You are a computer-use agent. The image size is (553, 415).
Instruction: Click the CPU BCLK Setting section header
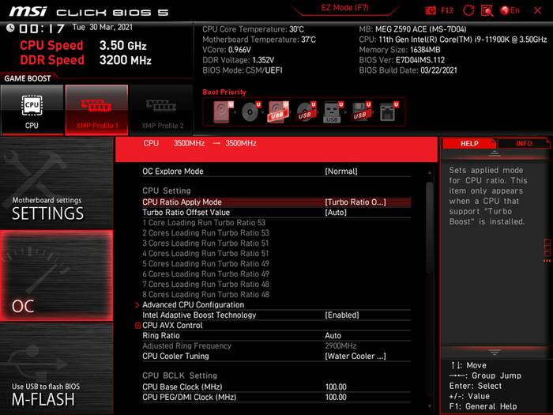tap(180, 375)
